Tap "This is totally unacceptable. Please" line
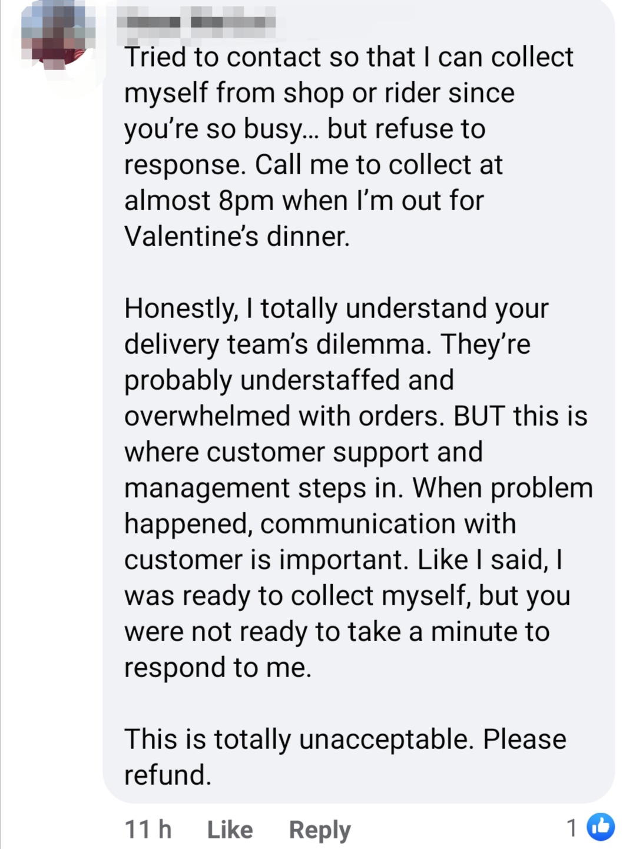Screen dimensions: 636x849 click(x=345, y=739)
